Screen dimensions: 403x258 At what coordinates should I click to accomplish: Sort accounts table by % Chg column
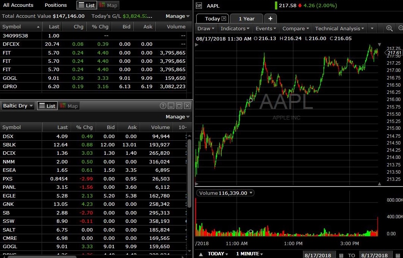99,27
